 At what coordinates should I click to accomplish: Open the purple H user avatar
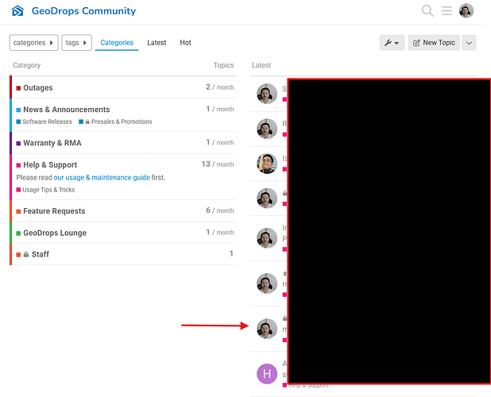267,373
